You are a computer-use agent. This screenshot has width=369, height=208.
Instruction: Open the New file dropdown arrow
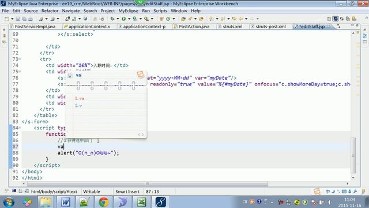pyautogui.click(x=12, y=19)
